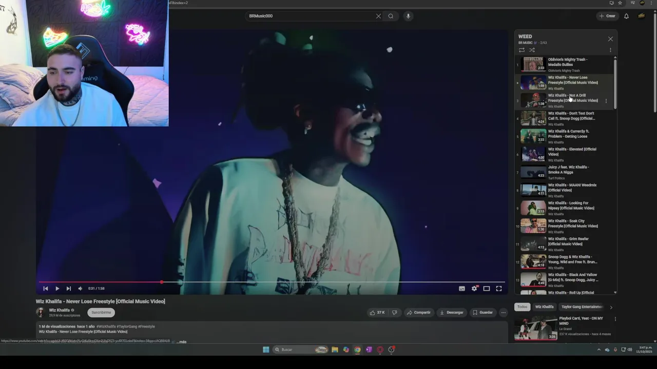
Task: Toggle loop playlist in WEED panel
Action: tap(521, 50)
